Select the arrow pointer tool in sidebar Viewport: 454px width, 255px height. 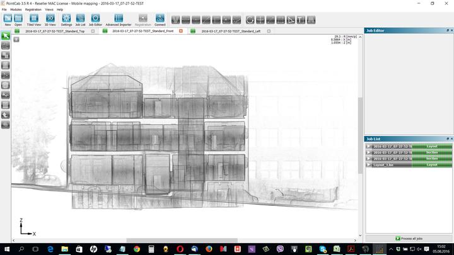click(x=6, y=36)
